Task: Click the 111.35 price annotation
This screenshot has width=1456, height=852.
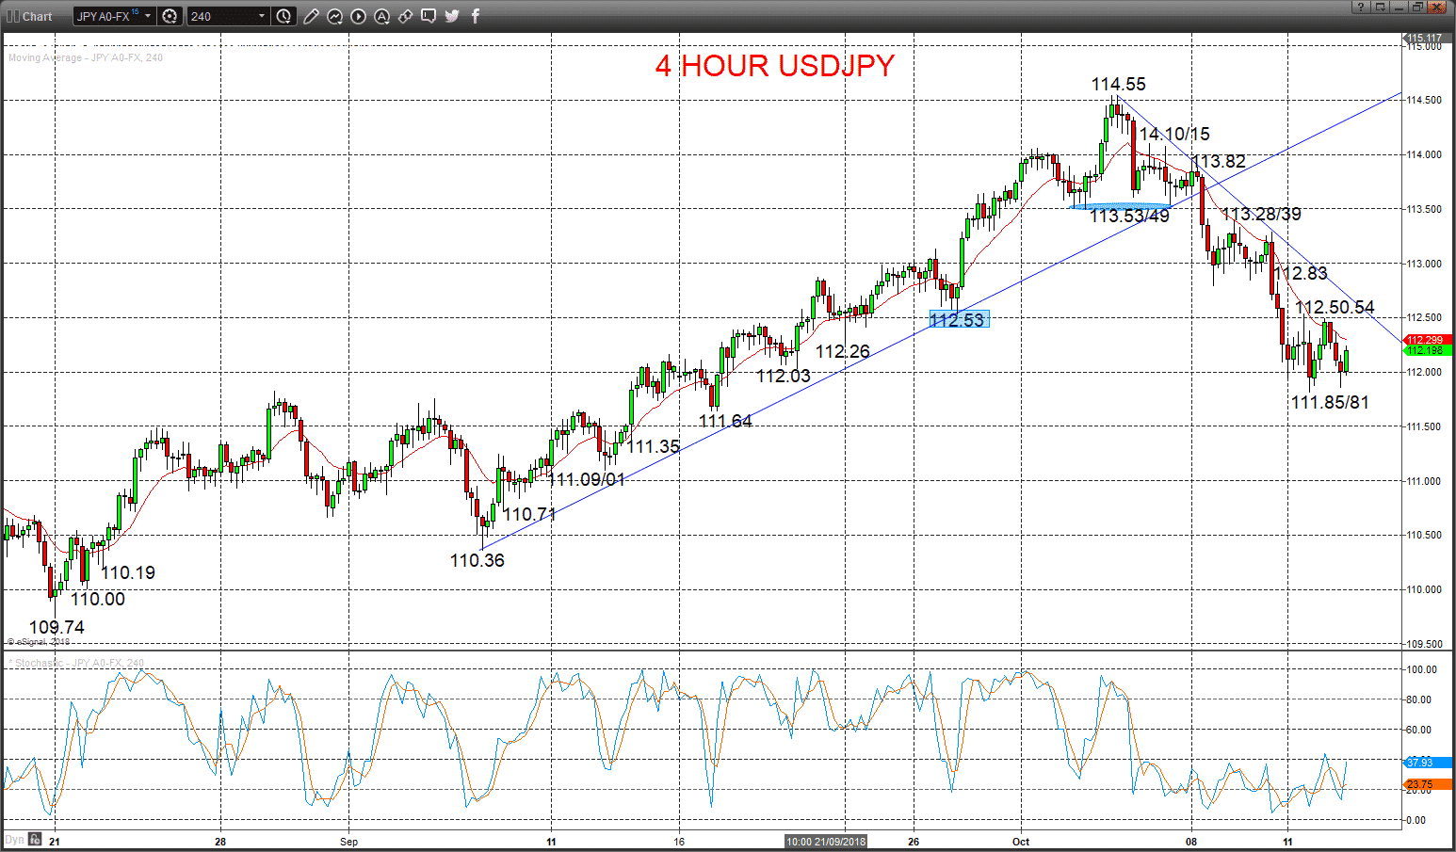Action: [x=654, y=447]
